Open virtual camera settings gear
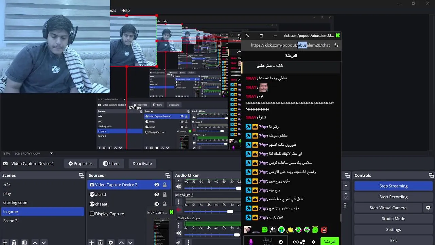 coord(428,208)
